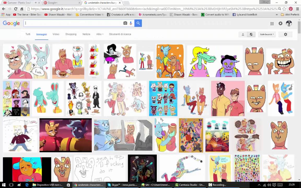Switch to the Gamzee- Plastic Soul browser tab
This screenshot has height=188, width=301.
(19, 3)
